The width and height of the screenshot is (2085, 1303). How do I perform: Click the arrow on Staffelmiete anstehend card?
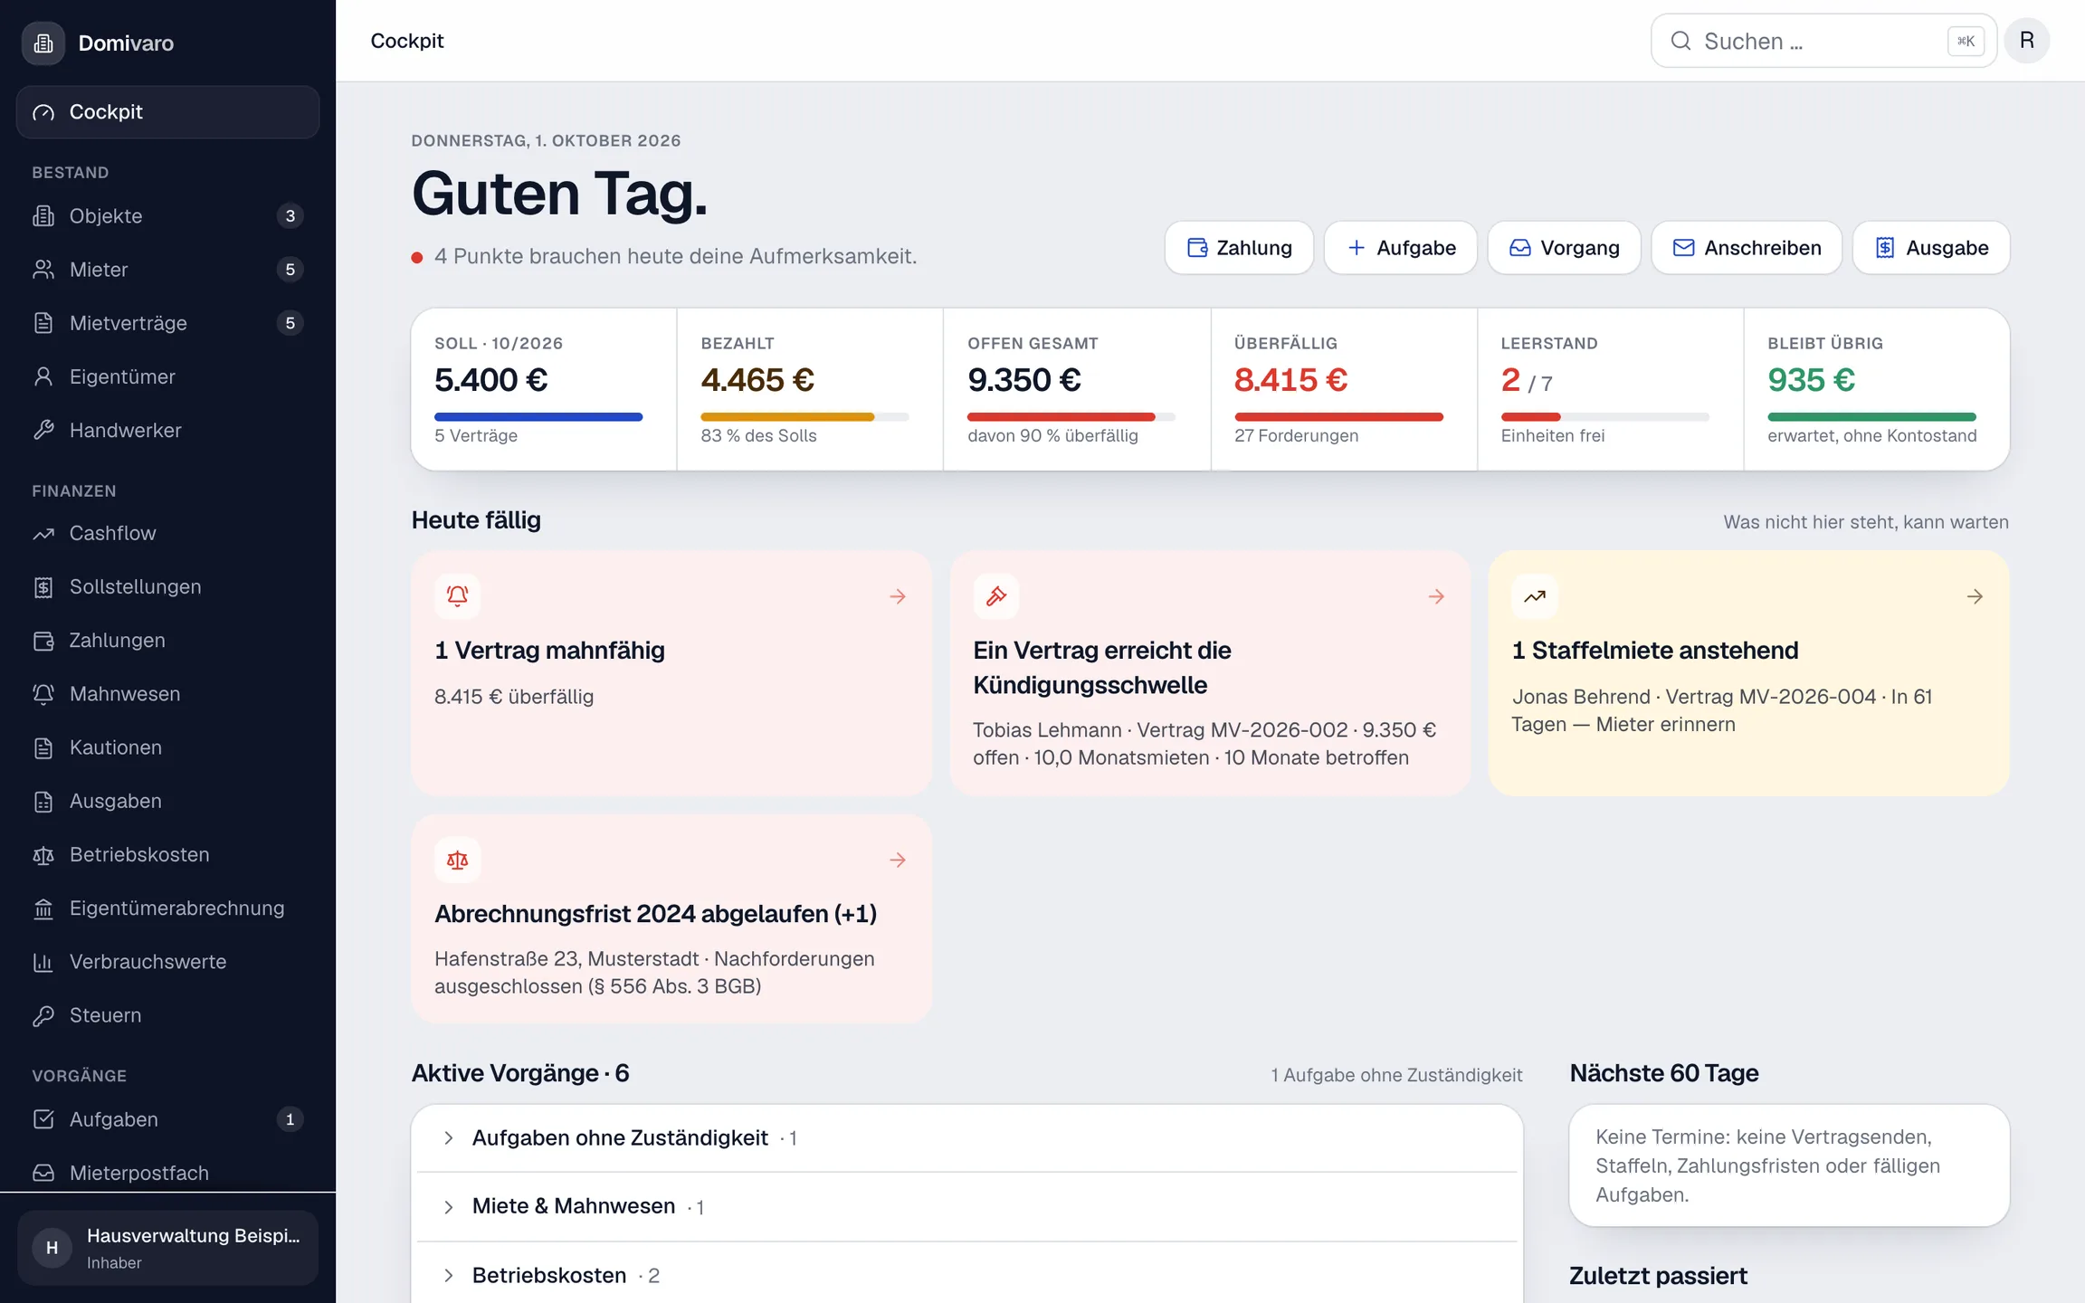pyautogui.click(x=1975, y=595)
